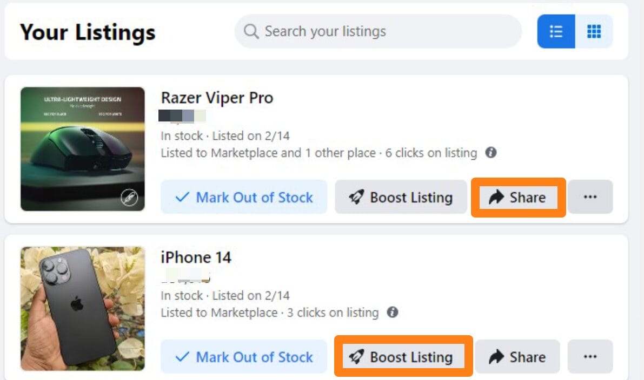Image resolution: width=644 pixels, height=380 pixels.
Task: Open the Razer Viper Pro listing title
Action: (217, 98)
